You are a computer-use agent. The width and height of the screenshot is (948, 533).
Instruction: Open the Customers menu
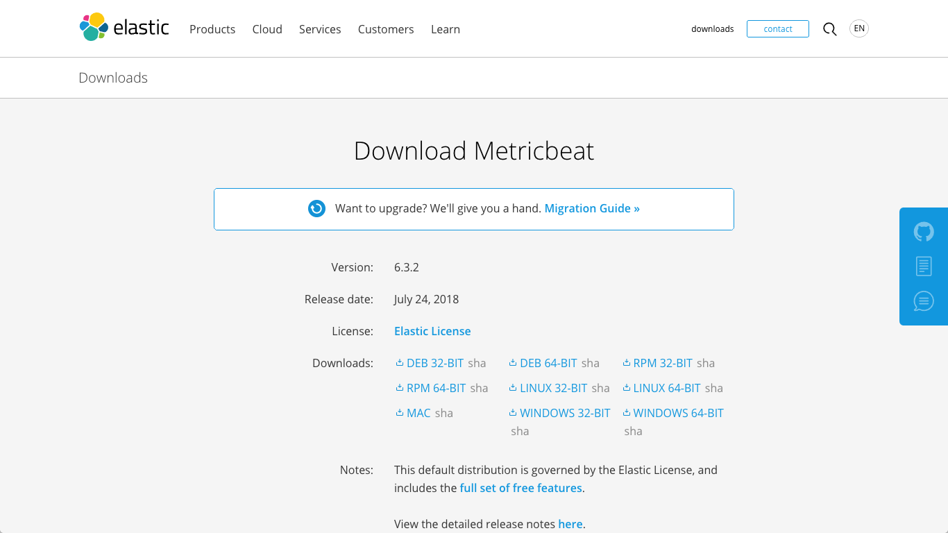coord(386,29)
